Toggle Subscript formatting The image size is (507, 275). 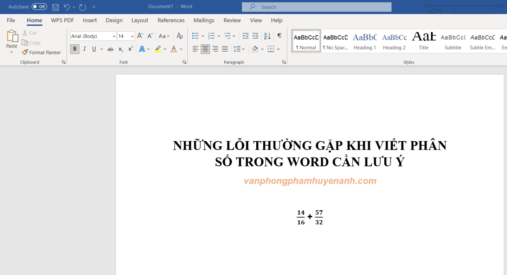coord(121,49)
